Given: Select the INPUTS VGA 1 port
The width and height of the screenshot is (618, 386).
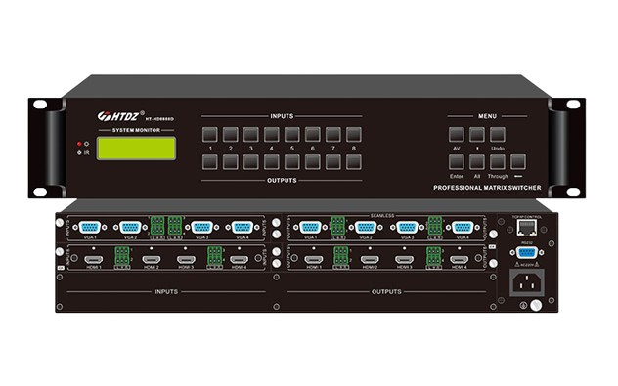Looking at the screenshot, I should (x=89, y=228).
